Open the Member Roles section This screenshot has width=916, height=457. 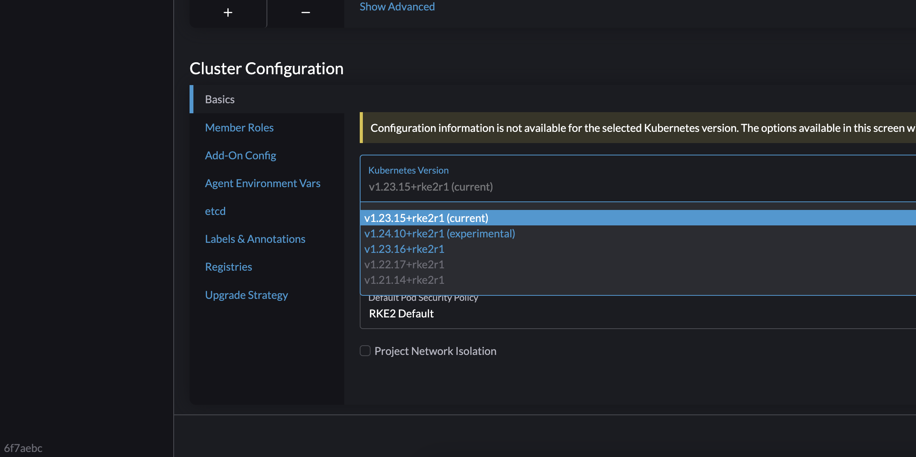(x=239, y=127)
